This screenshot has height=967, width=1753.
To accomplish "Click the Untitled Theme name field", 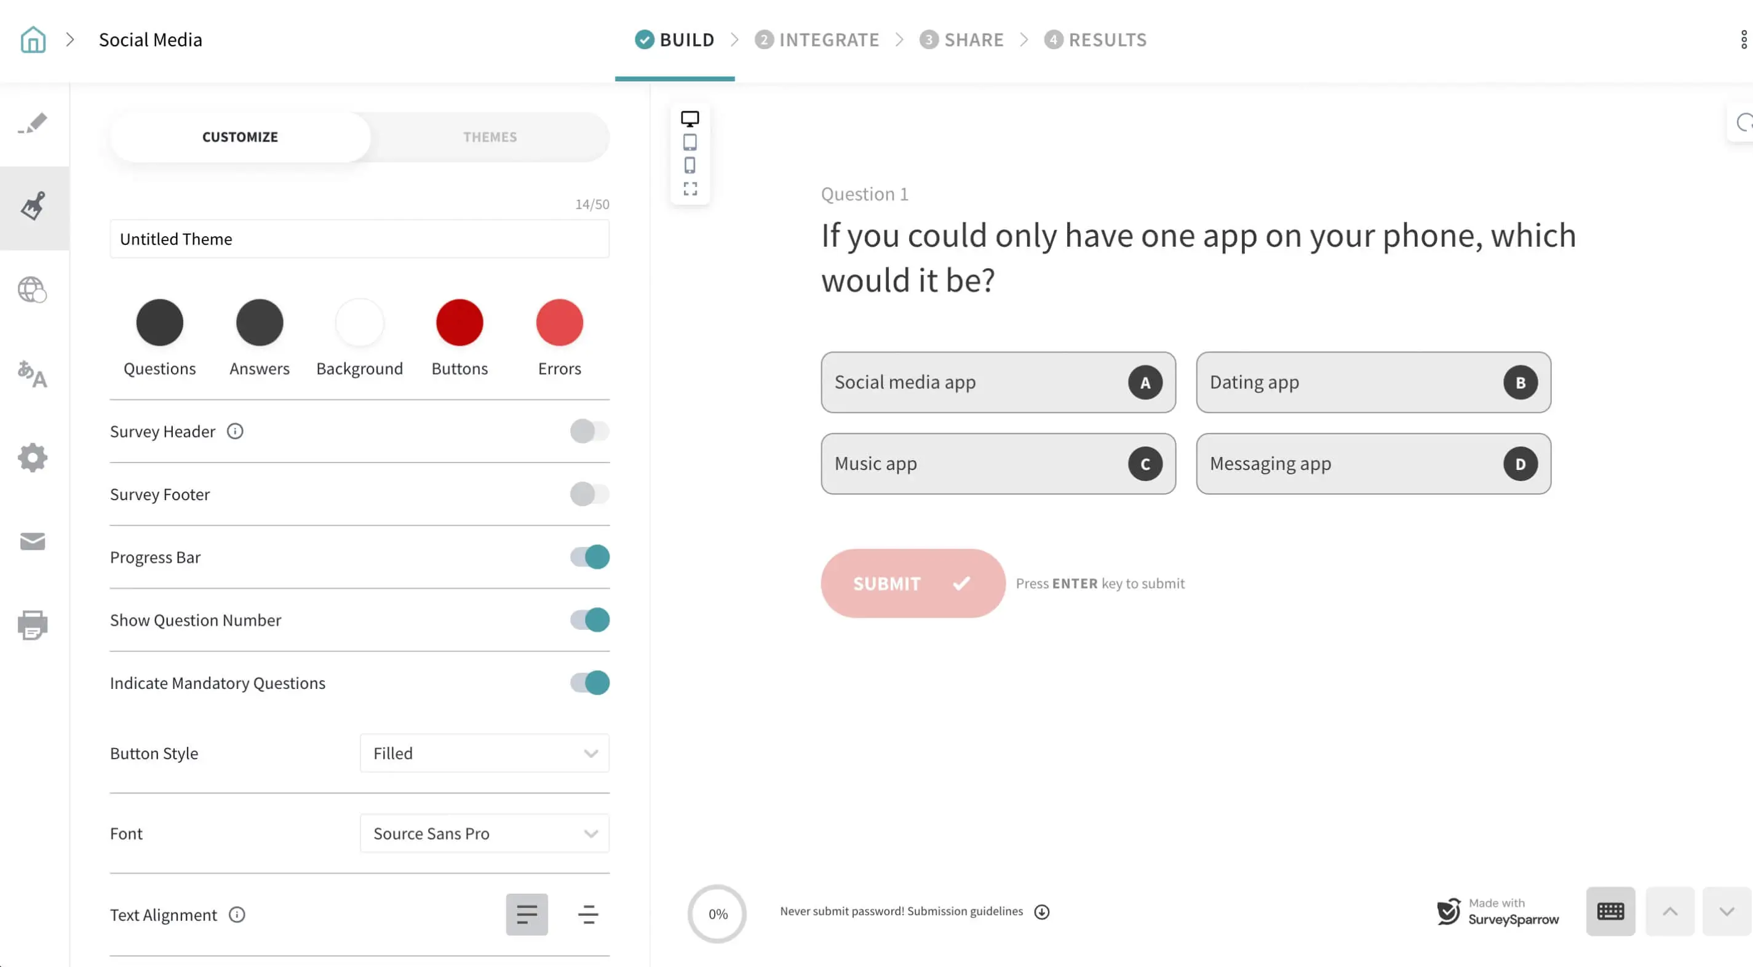I will coord(359,238).
